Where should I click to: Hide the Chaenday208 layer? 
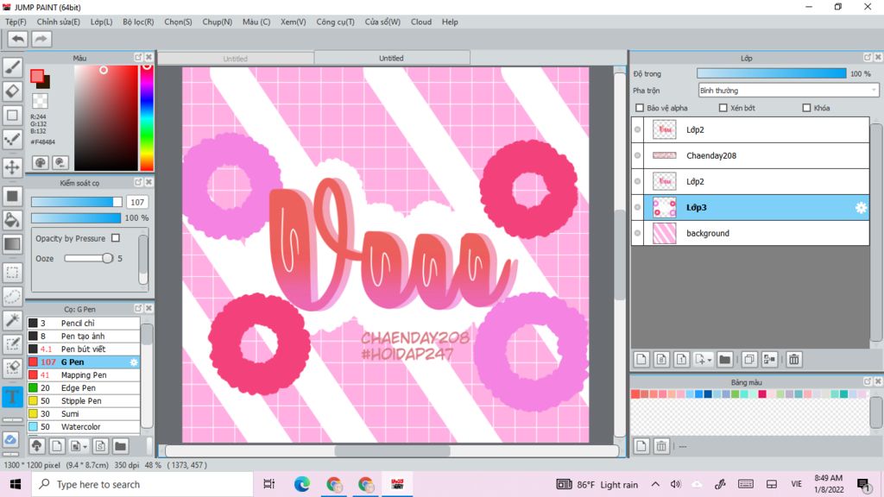point(638,155)
